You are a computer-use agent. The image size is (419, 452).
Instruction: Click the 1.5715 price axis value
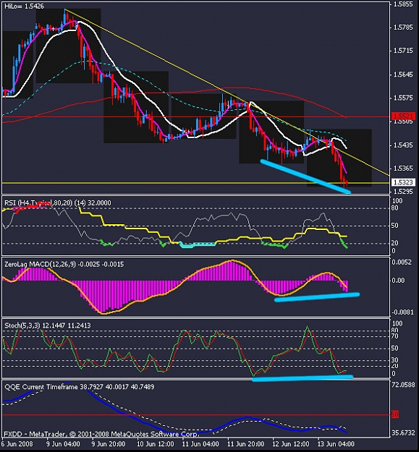[403, 51]
